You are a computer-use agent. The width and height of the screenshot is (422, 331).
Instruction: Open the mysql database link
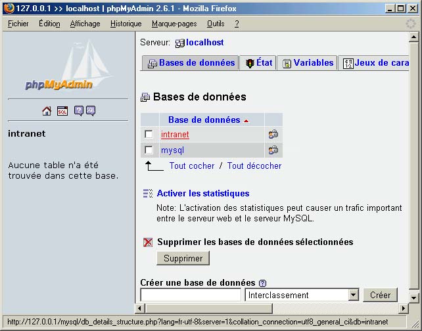pyautogui.click(x=172, y=150)
